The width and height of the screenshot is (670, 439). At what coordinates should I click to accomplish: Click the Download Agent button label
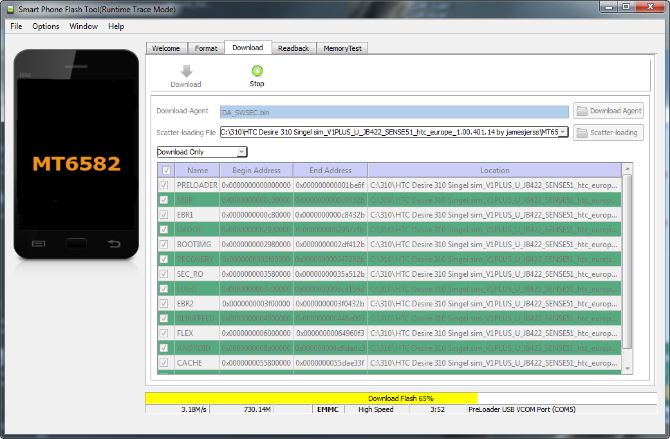coord(615,111)
